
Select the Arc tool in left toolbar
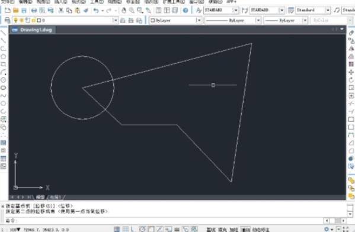(x=3, y=72)
